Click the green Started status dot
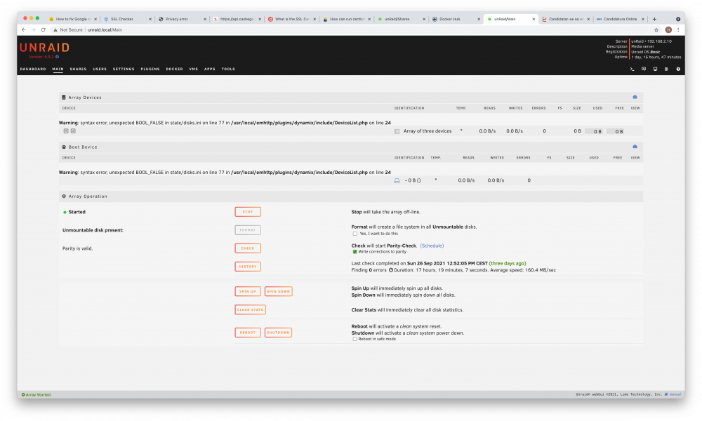The image size is (702, 421). click(x=65, y=212)
